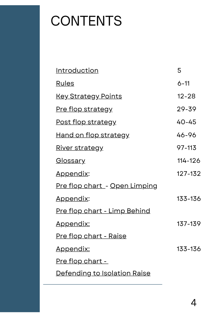Open Defending to Isolation Raise link

(103, 273)
